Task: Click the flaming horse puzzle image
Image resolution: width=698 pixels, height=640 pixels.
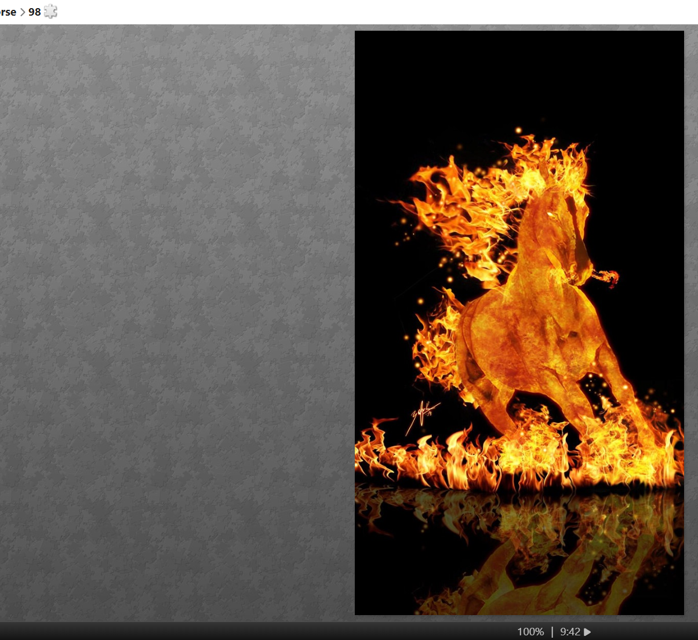Action: click(519, 323)
